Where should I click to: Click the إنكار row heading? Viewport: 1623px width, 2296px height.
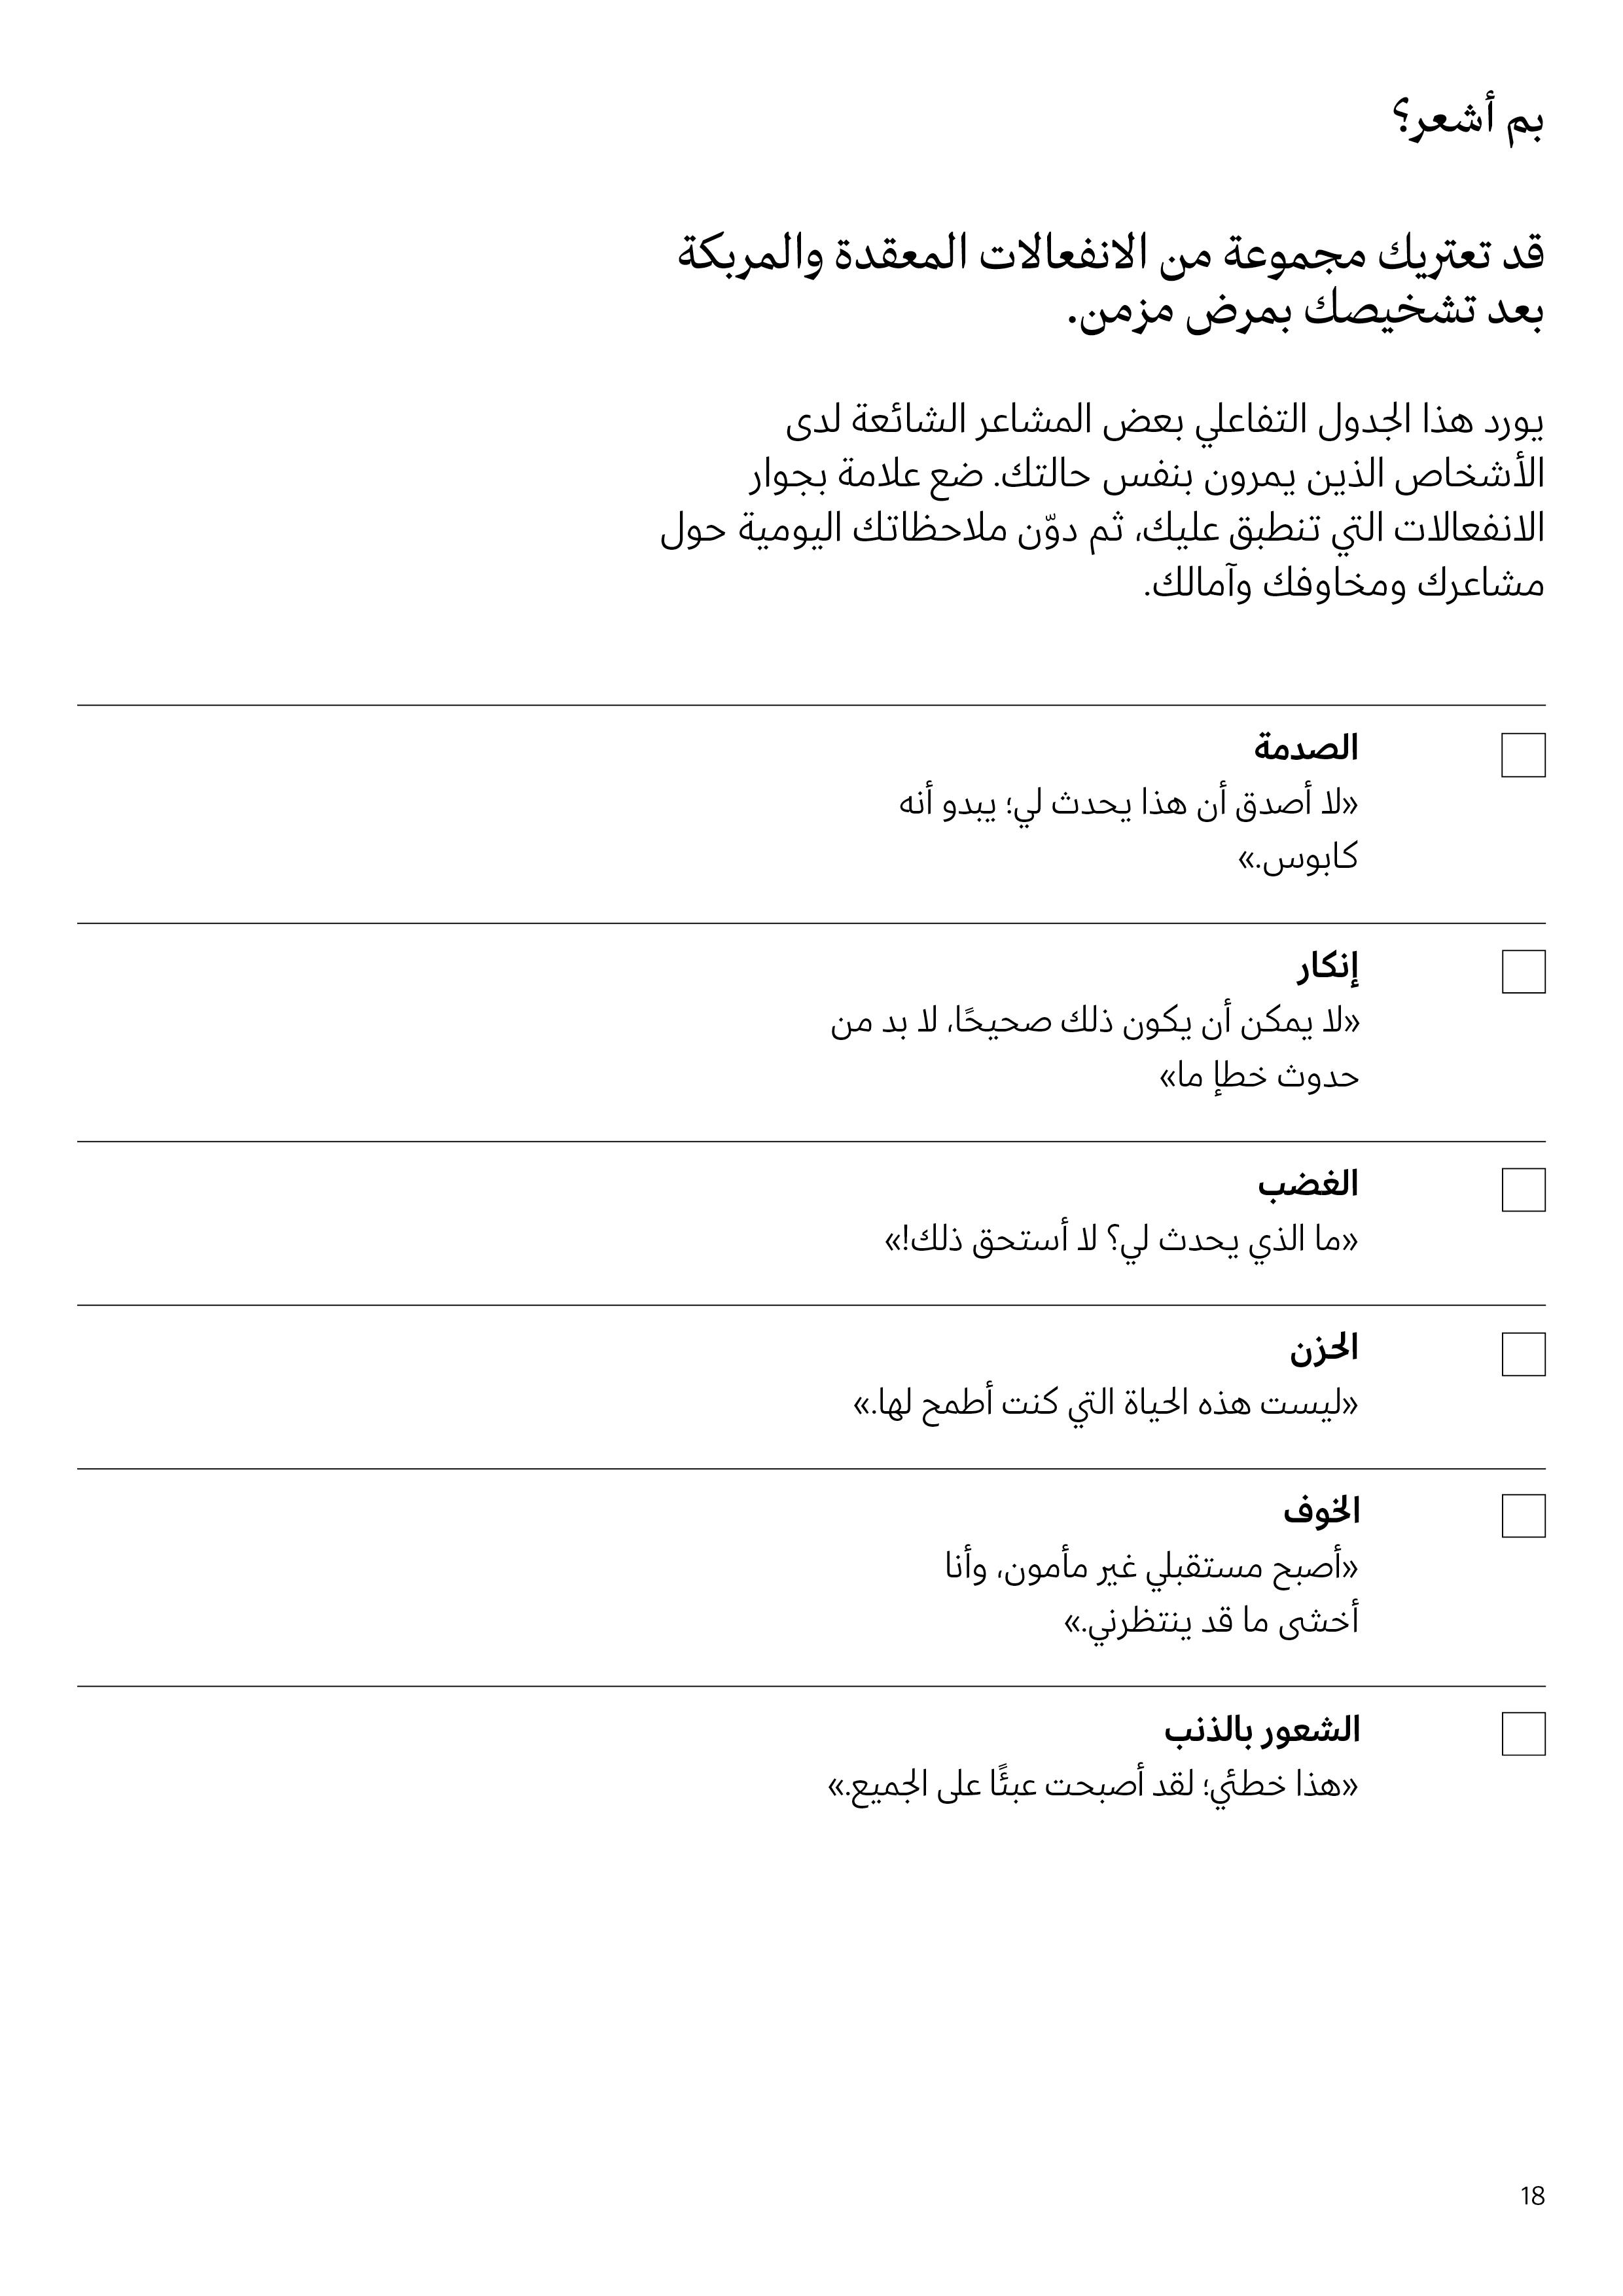(1329, 966)
